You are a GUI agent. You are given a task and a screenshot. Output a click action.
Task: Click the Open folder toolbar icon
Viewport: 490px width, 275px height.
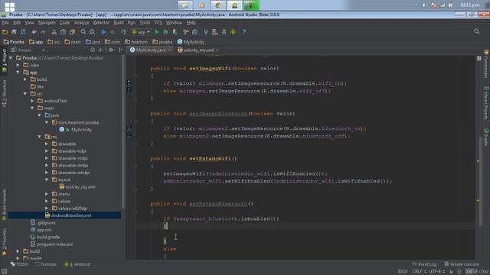pos(5,32)
